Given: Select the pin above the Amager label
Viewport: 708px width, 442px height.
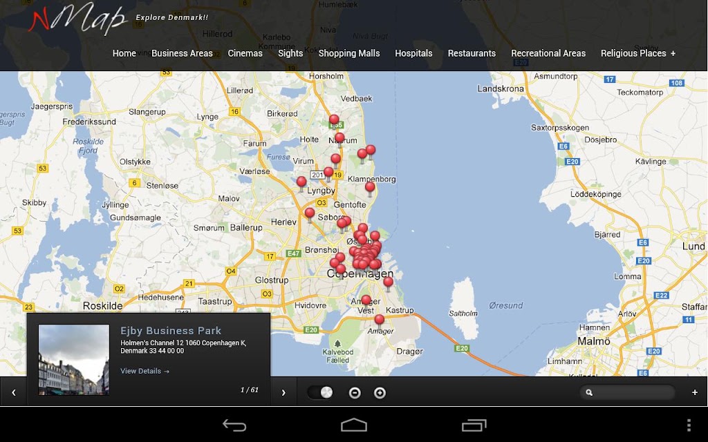Looking at the screenshot, I should (380, 321).
